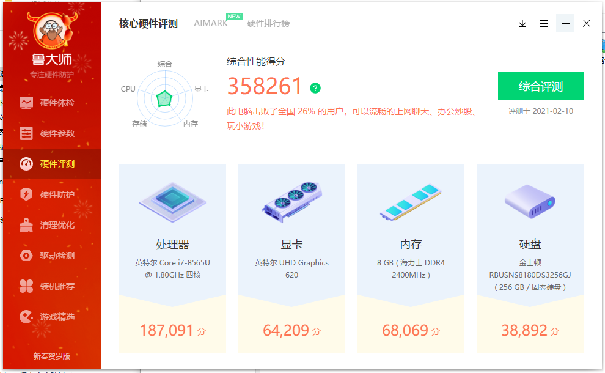Click the 硬件参数 sliders icon
Image resolution: width=605 pixels, height=373 pixels.
pos(26,133)
